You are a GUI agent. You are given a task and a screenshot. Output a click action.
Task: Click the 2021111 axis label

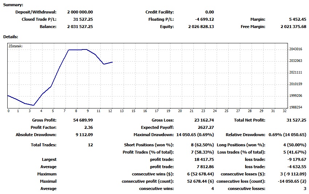[296, 72]
